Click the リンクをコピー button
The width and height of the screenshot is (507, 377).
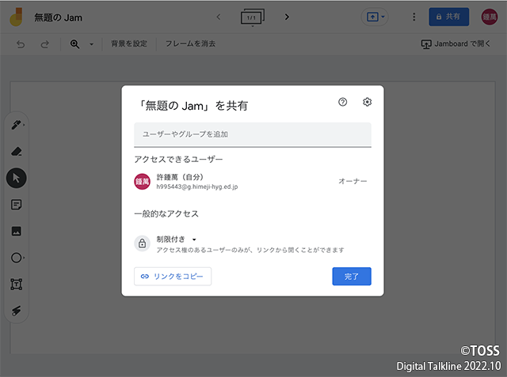[x=173, y=276]
